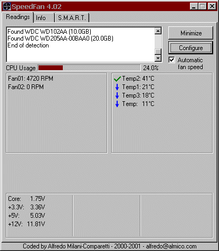Click the detection log scrollbar thumb

158,52
